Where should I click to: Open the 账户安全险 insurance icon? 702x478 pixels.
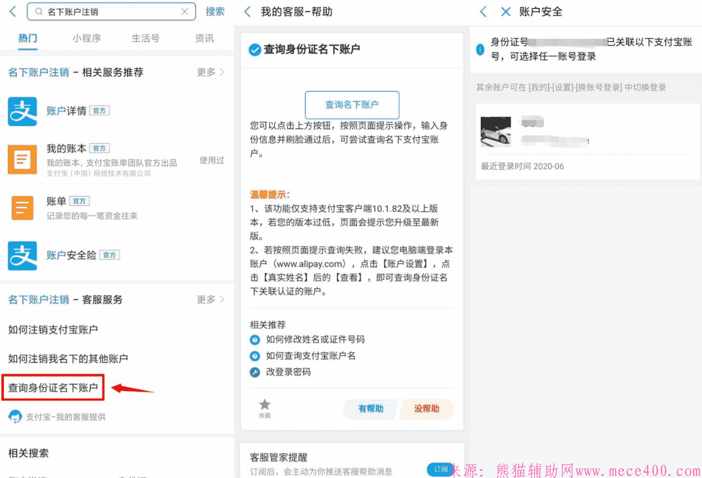(x=22, y=256)
